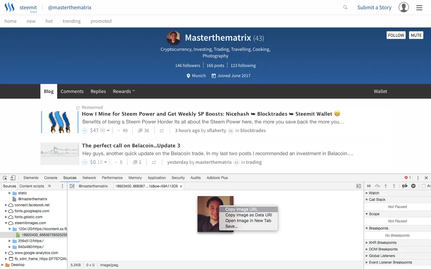Resteem the Steem Power mining post
This screenshot has width=431, height=269.
click(162, 131)
